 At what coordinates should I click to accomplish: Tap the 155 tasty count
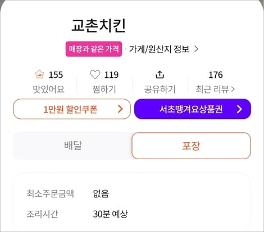click(56, 75)
